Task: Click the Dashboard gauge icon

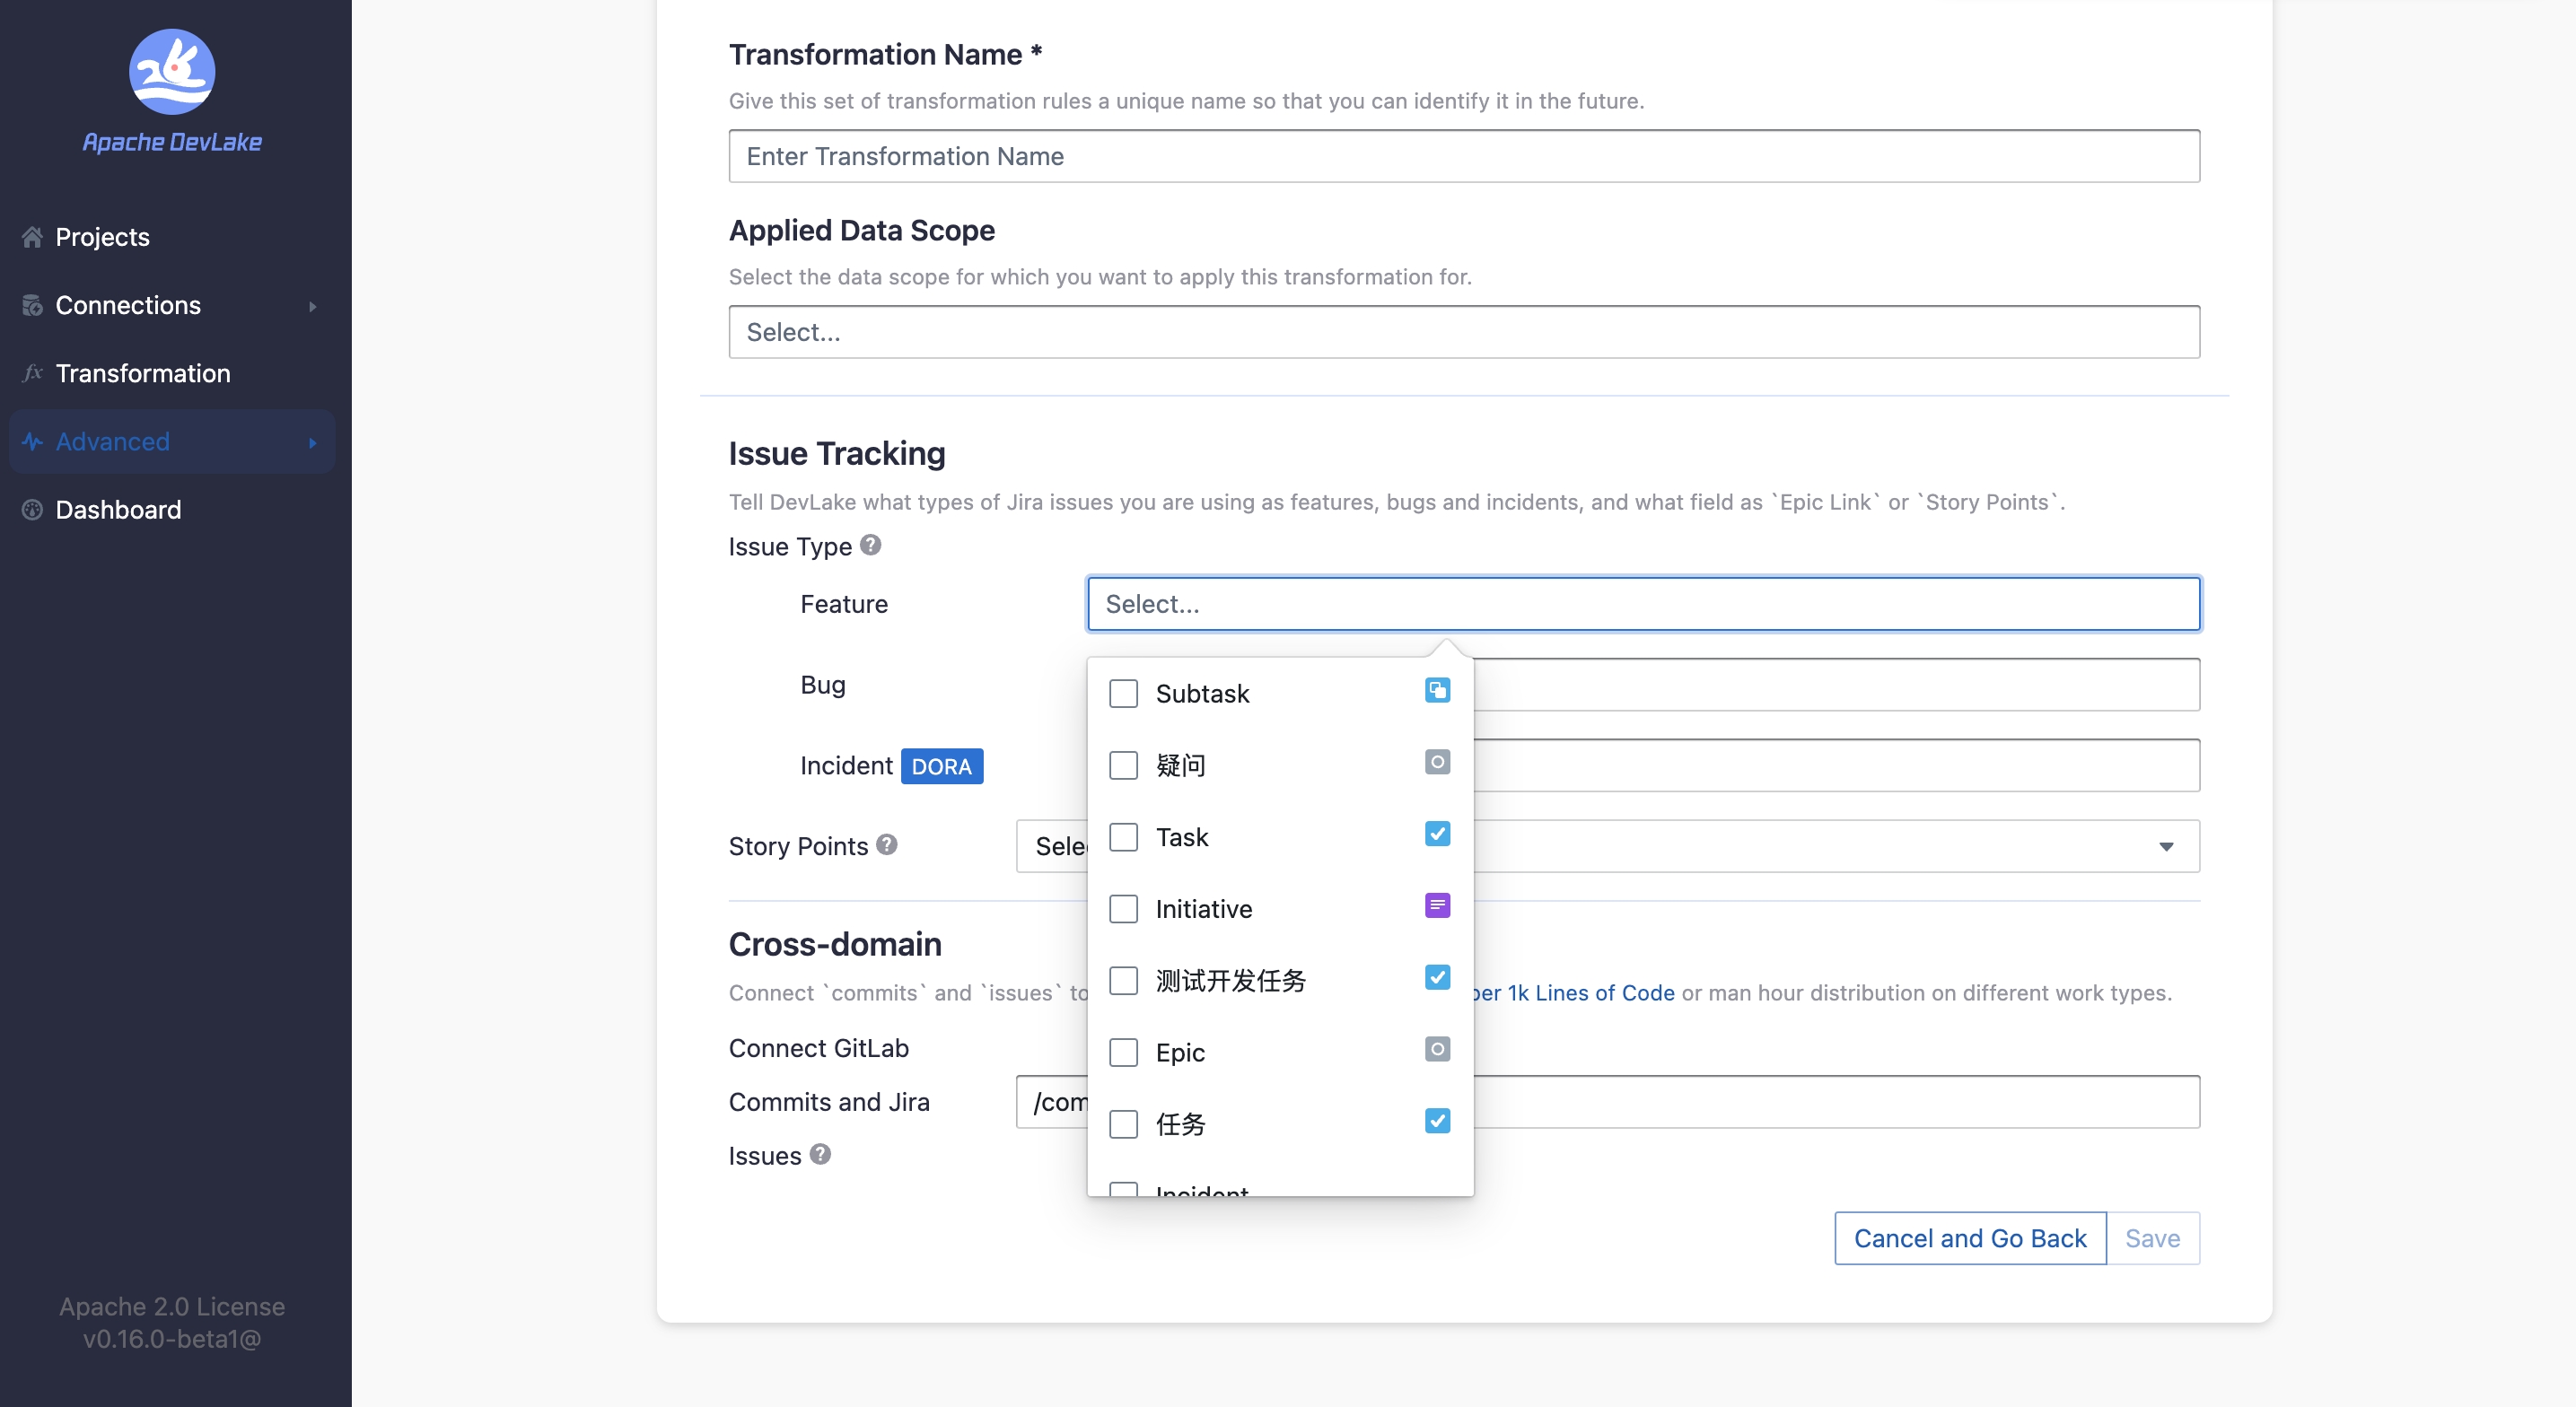Action: pyautogui.click(x=32, y=509)
